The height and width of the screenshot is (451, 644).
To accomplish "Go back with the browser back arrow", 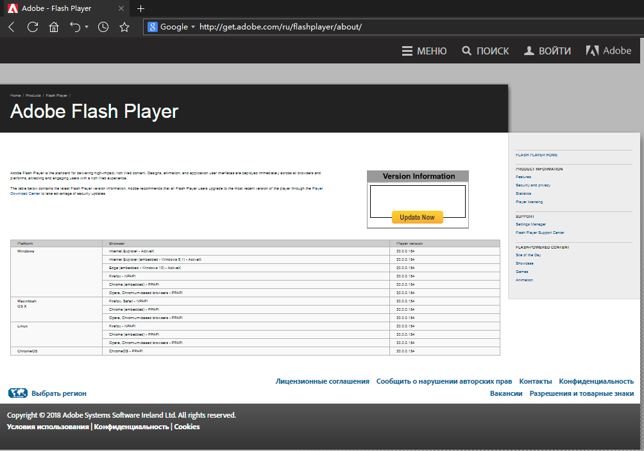I will [x=12, y=27].
